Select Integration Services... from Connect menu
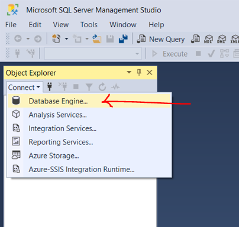Viewport: 239px width, 227px height. tap(89, 128)
